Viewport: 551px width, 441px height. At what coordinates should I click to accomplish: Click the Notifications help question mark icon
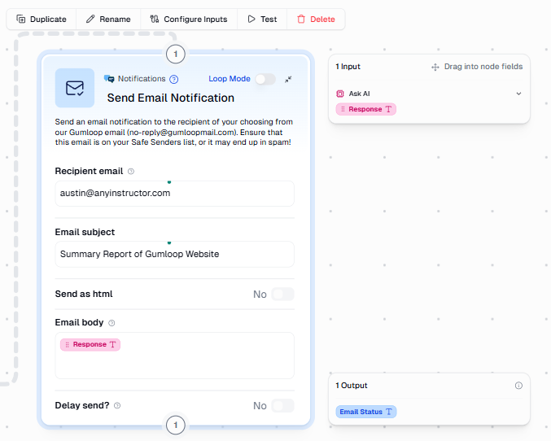[x=173, y=79]
